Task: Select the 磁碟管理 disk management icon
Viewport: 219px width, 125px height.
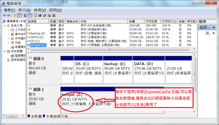Action: pyautogui.click(x=13, y=55)
